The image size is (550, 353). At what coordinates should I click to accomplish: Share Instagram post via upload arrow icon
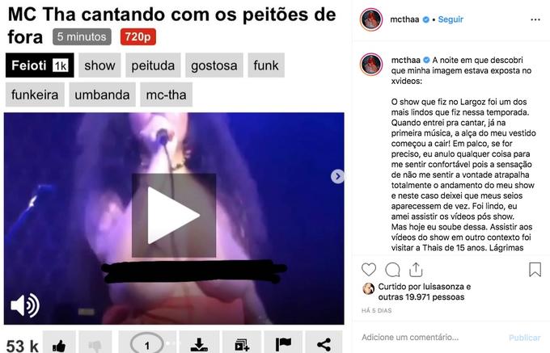[416, 270]
